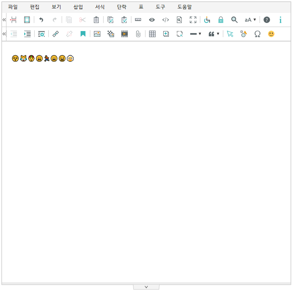
Task: Open the 파일 menu
Action: pos(13,7)
